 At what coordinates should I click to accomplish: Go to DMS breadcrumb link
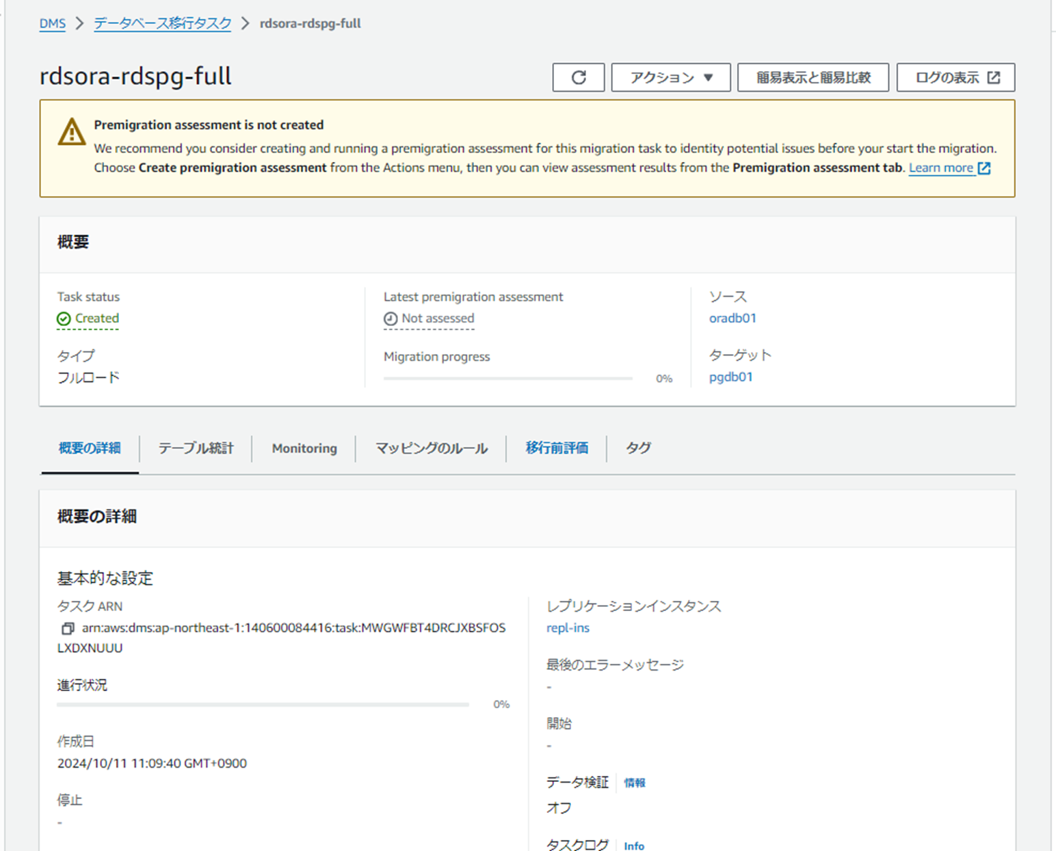click(53, 23)
